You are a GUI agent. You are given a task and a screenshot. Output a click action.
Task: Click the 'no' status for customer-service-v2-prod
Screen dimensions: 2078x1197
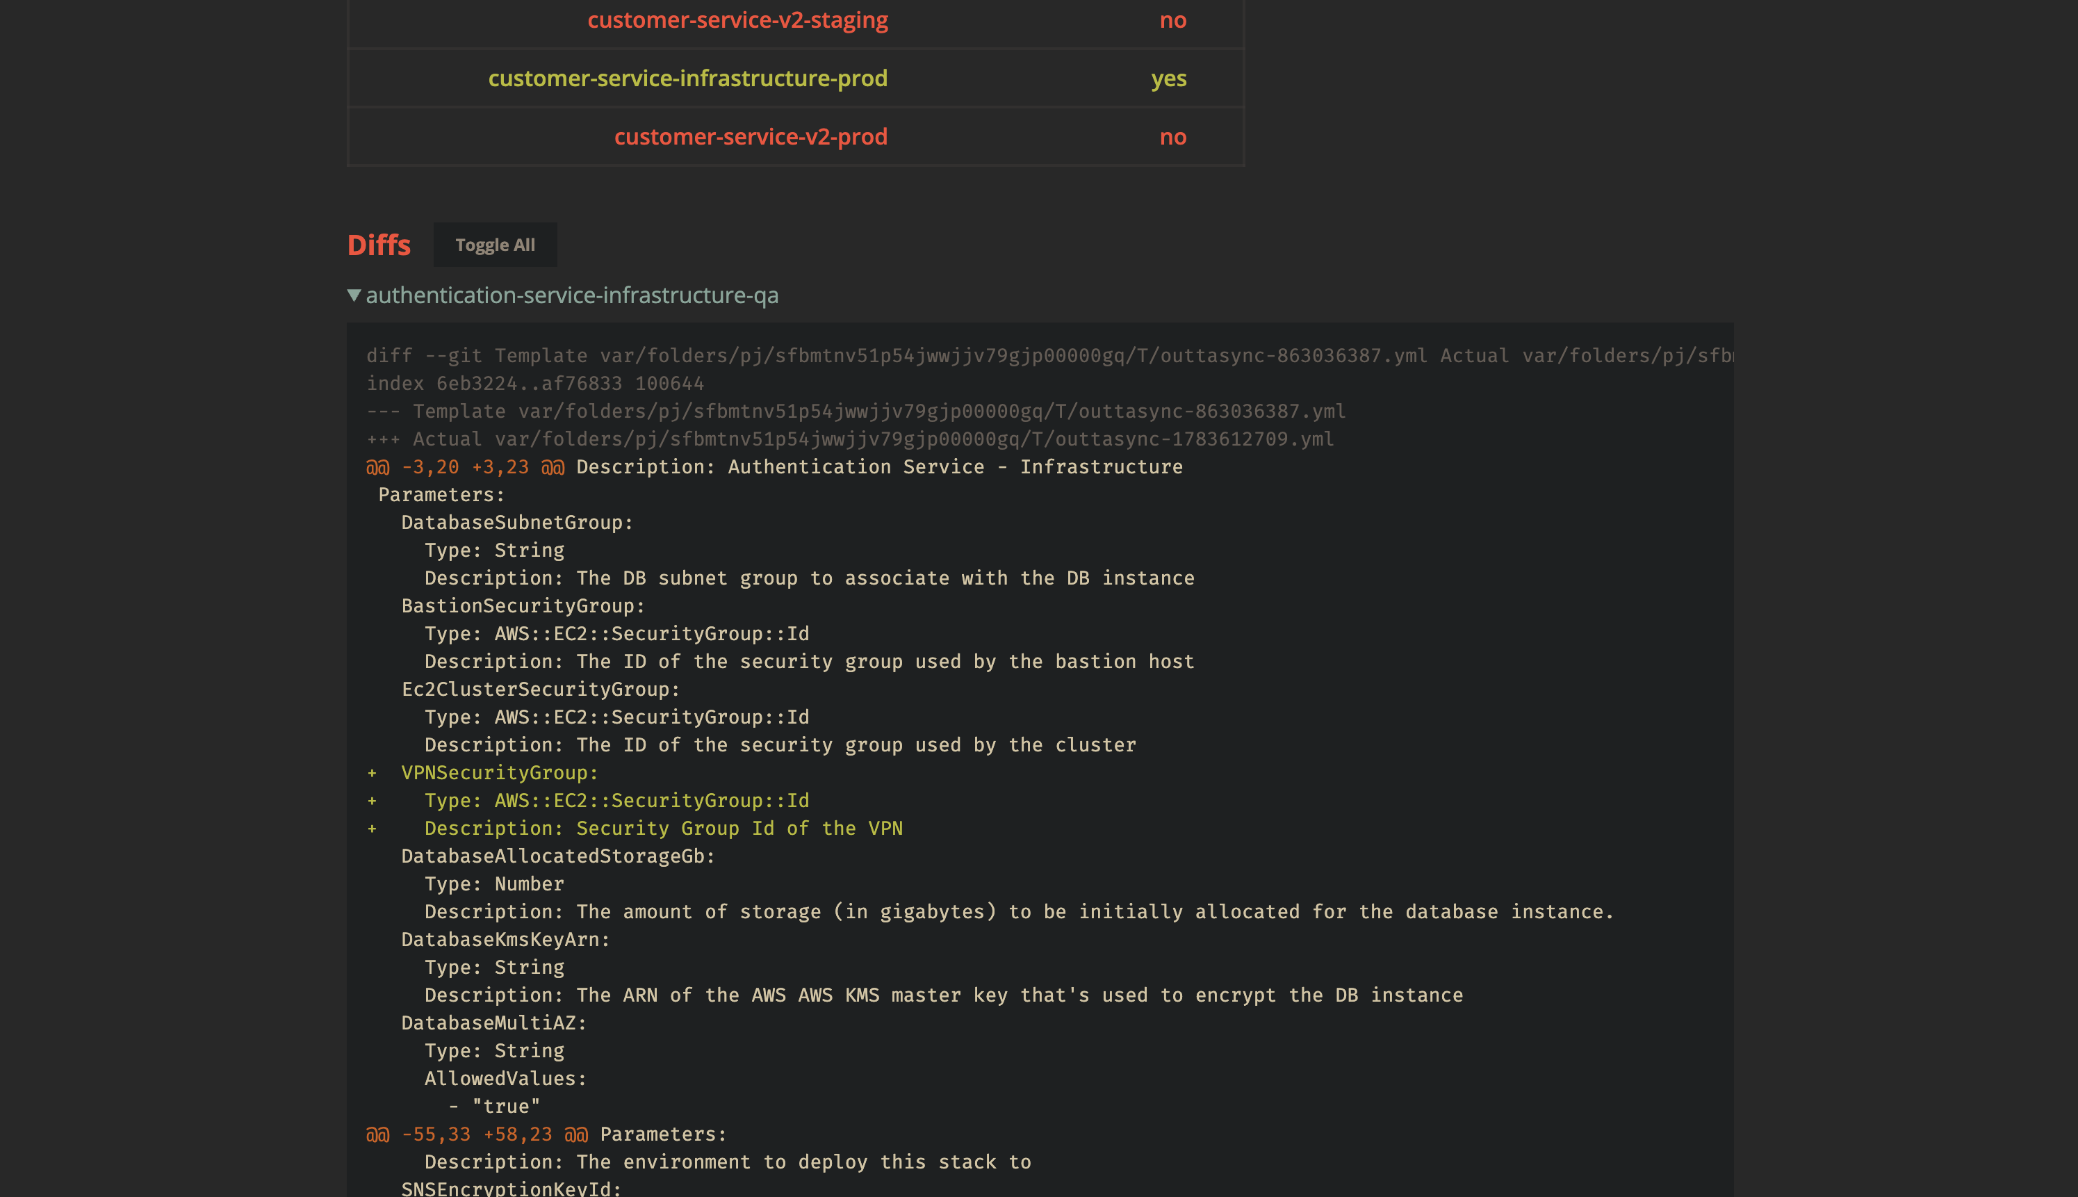point(1172,136)
